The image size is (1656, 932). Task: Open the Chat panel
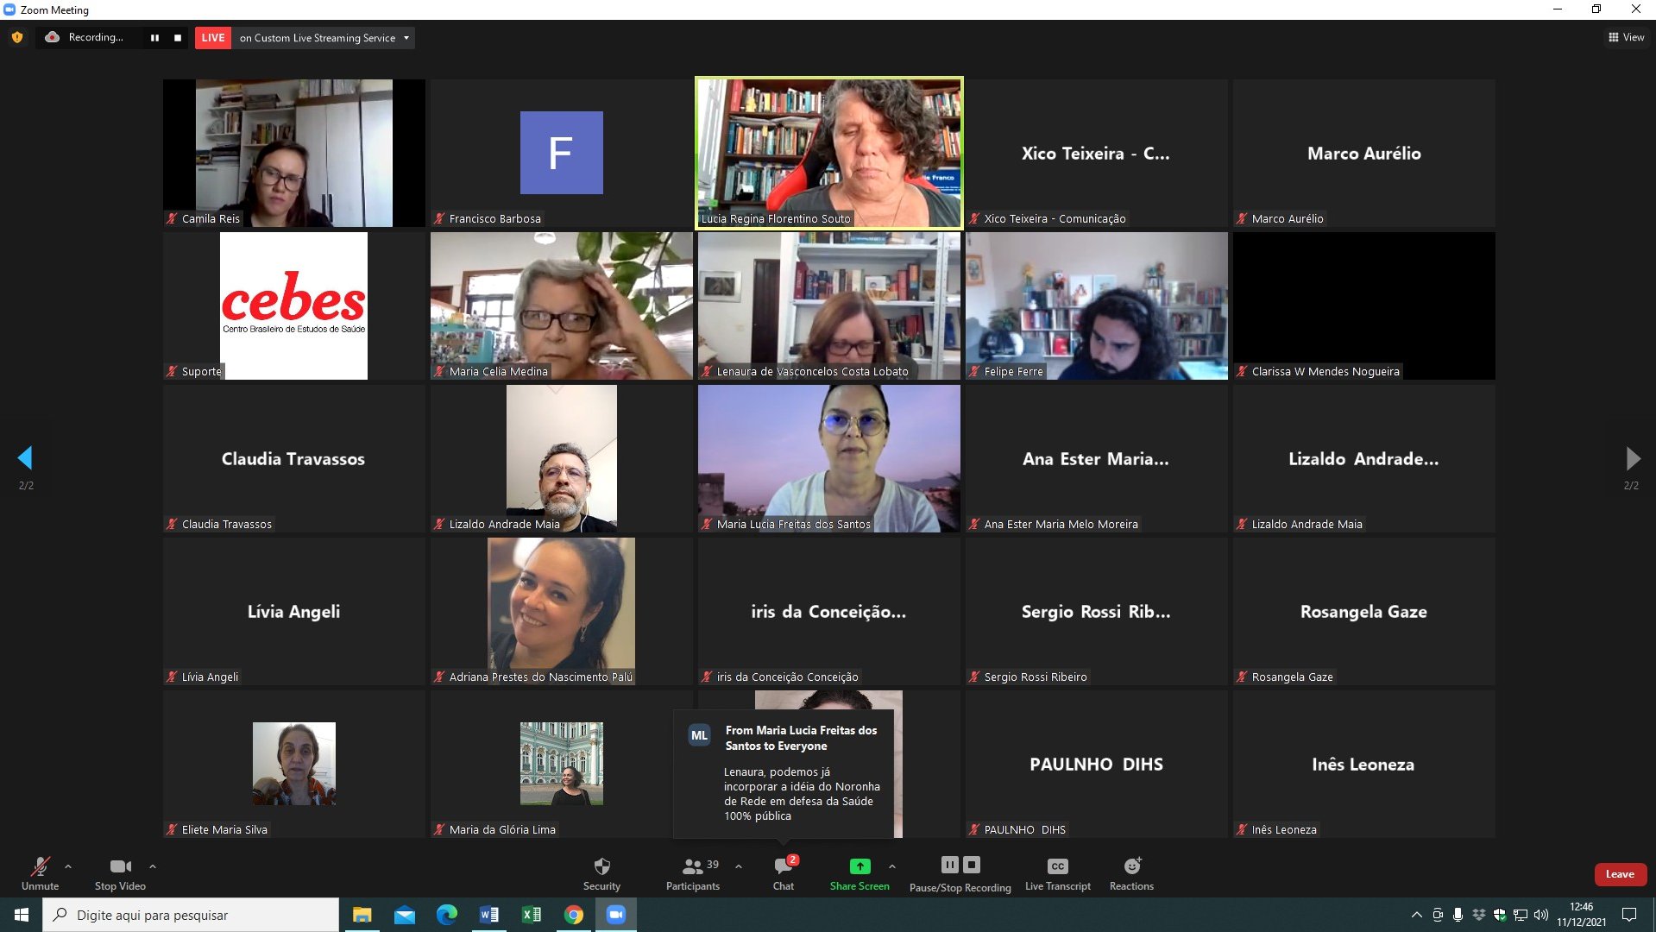[783, 872]
